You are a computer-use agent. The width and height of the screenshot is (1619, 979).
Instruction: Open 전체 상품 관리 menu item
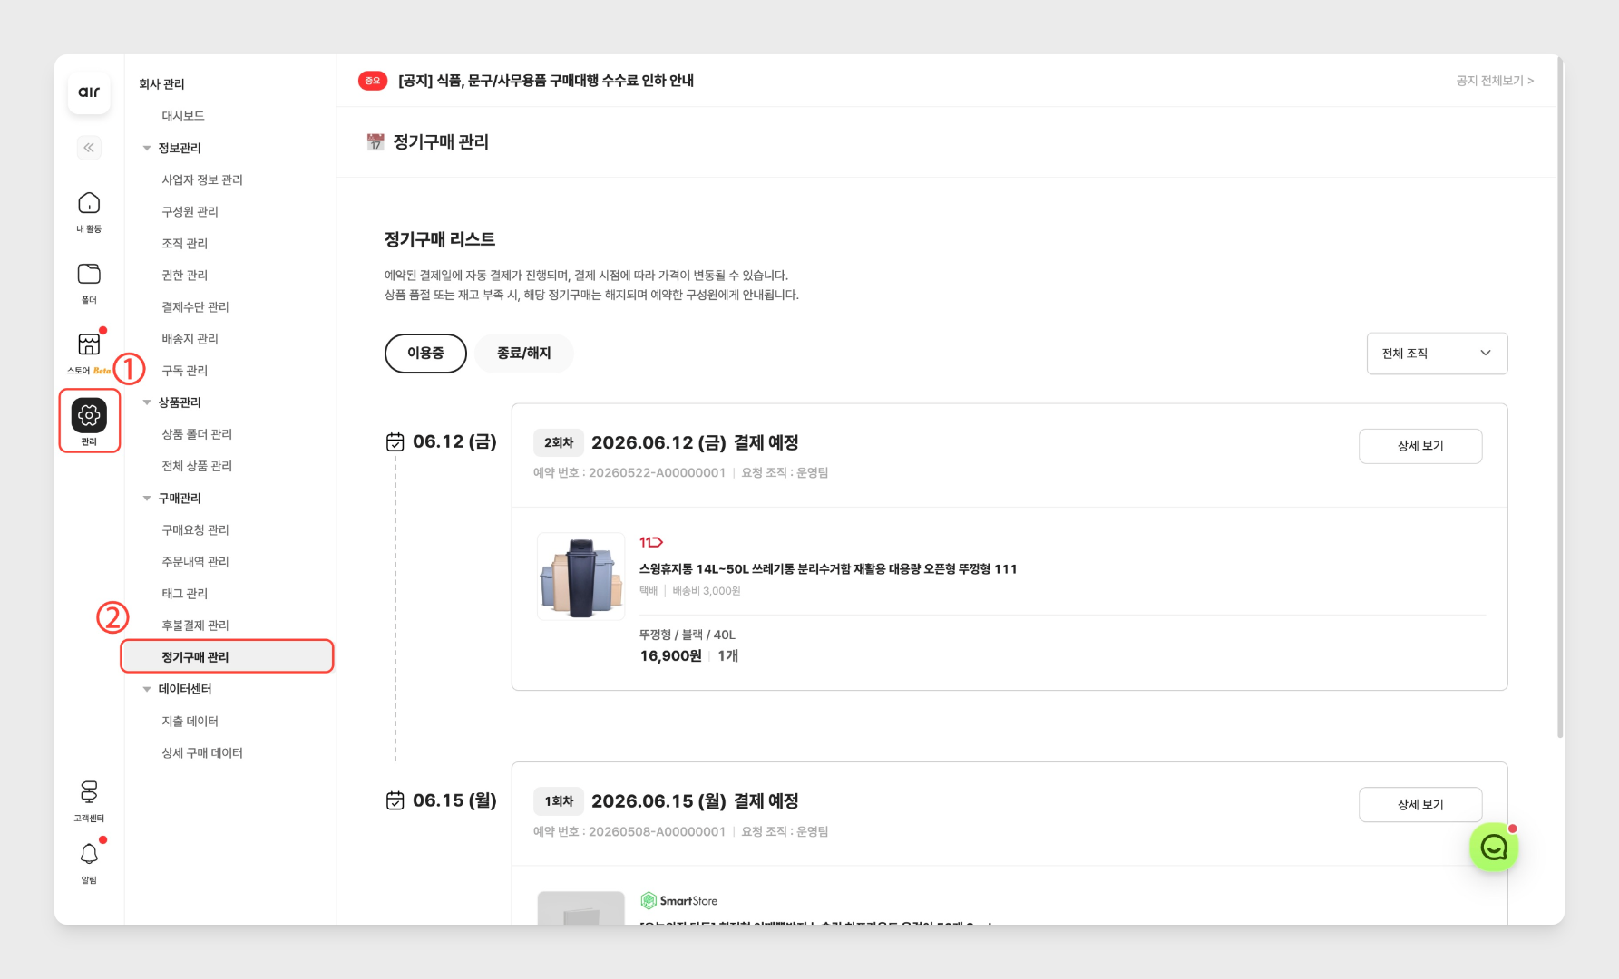click(197, 466)
